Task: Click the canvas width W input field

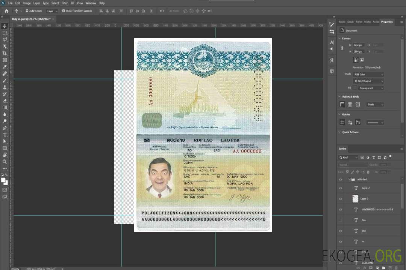Action: [359, 45]
